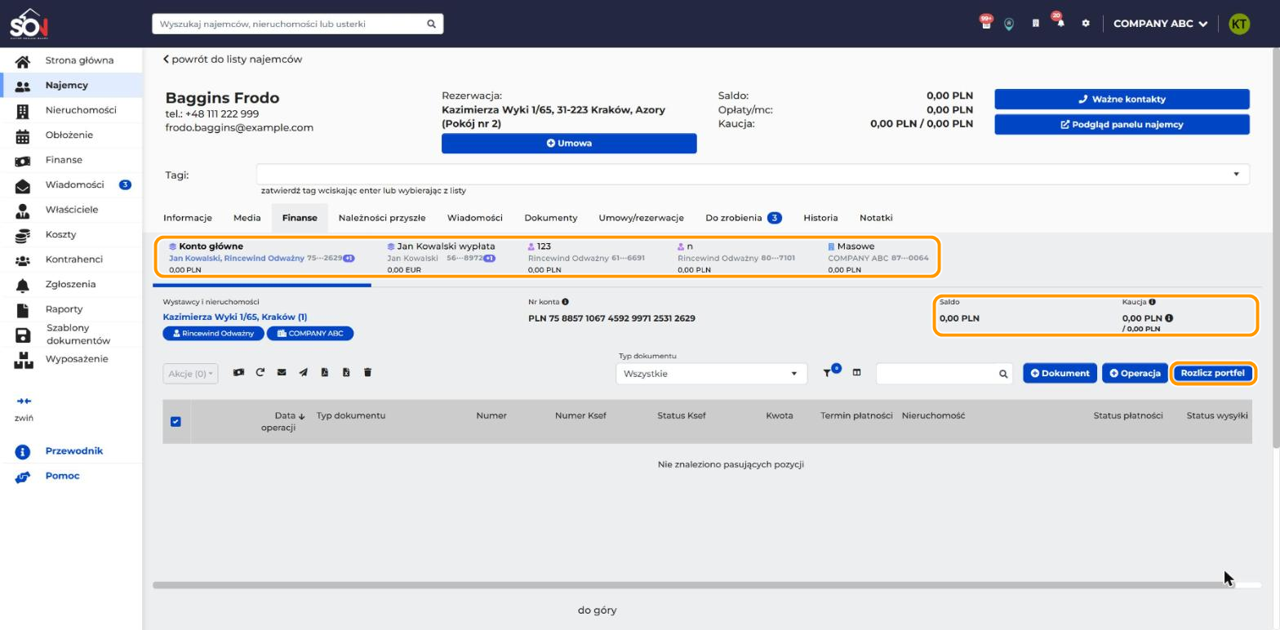
Task: Go back via powrót do listy najemców
Action: pos(233,59)
